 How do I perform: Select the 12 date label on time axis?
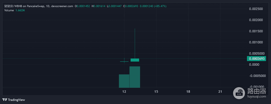124,92
